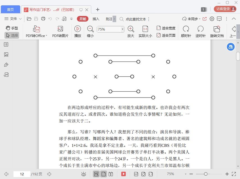
Task: Expand the 文件 menu dropdown
Action: click(13, 19)
